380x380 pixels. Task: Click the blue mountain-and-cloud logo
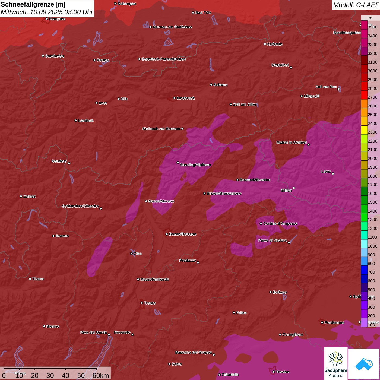tap(364, 364)
